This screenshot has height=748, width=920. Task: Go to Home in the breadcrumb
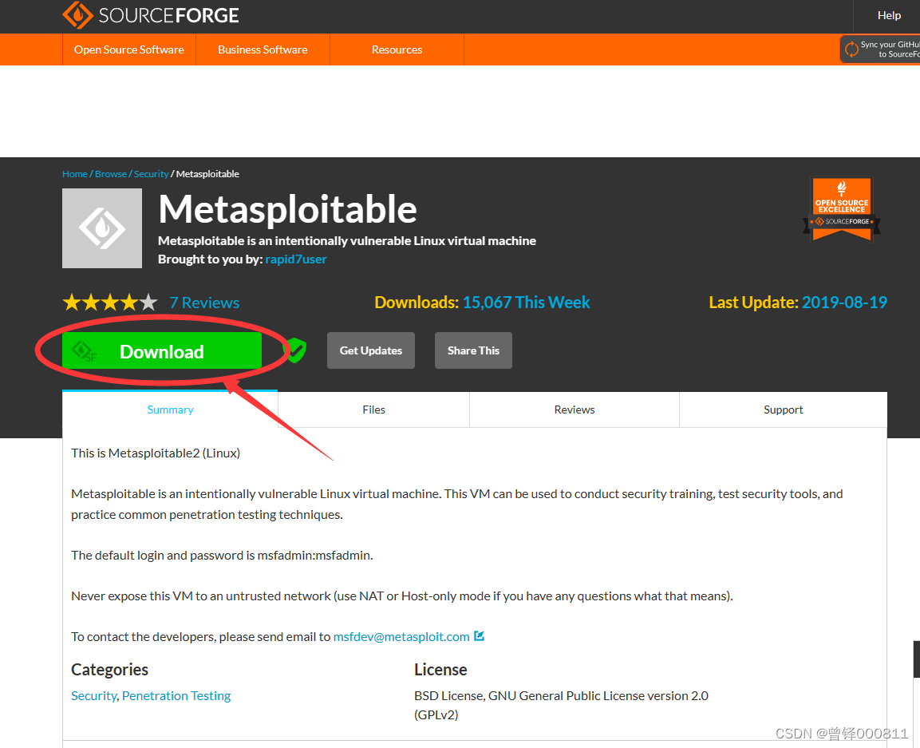tap(74, 174)
